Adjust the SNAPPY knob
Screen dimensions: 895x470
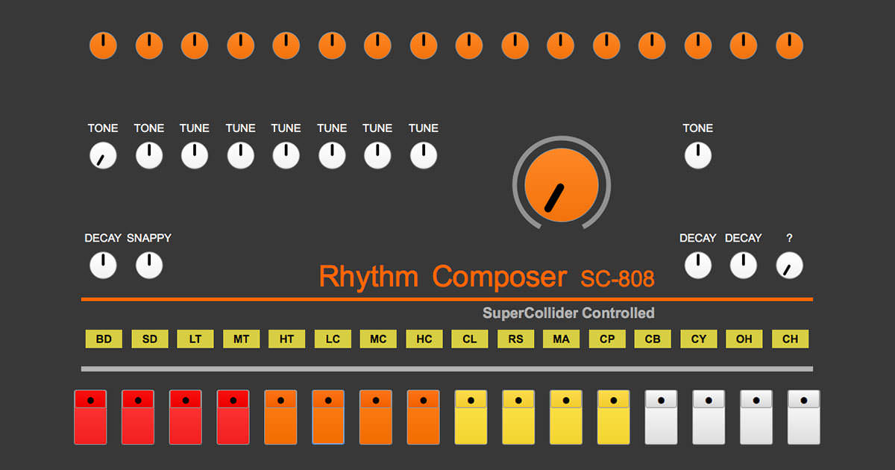tap(149, 266)
